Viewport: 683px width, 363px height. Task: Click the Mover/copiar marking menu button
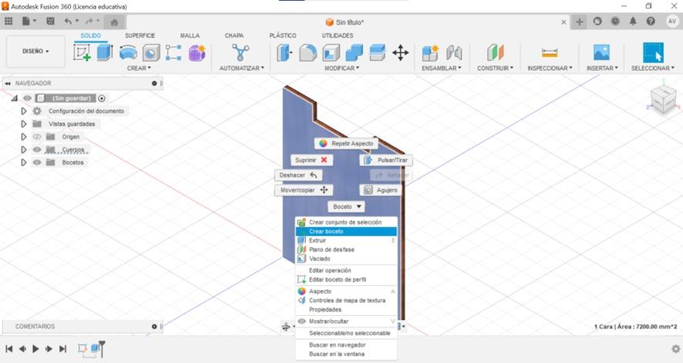coord(304,190)
